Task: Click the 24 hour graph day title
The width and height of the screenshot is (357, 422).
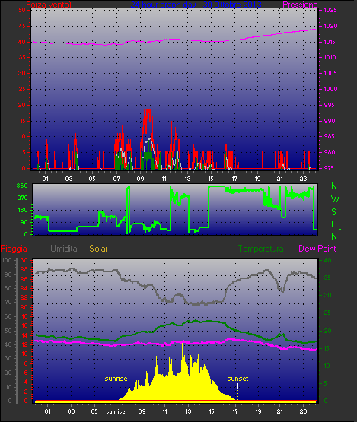Action: click(x=196, y=5)
